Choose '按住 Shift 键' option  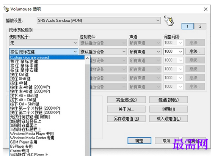pyautogui.click(x=47, y=79)
